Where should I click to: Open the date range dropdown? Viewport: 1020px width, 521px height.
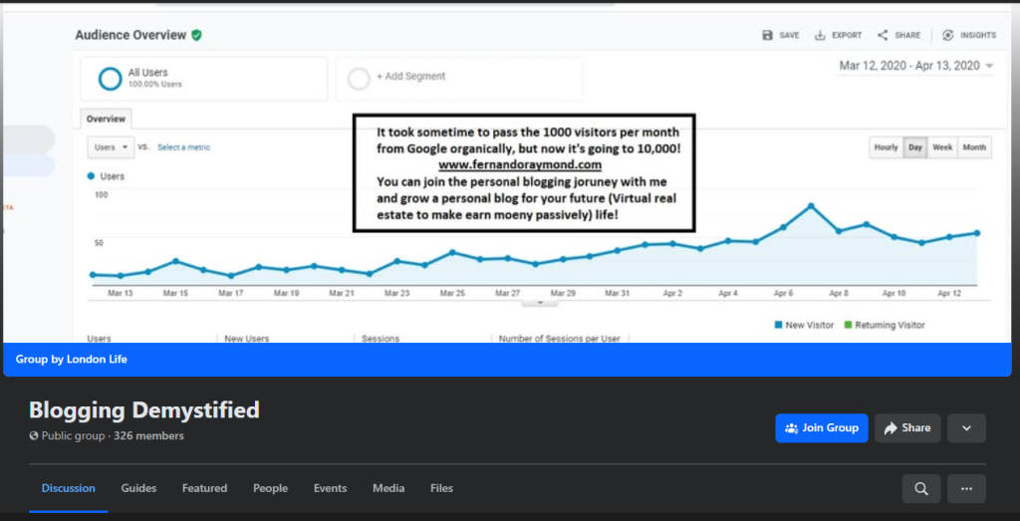pyautogui.click(x=916, y=66)
